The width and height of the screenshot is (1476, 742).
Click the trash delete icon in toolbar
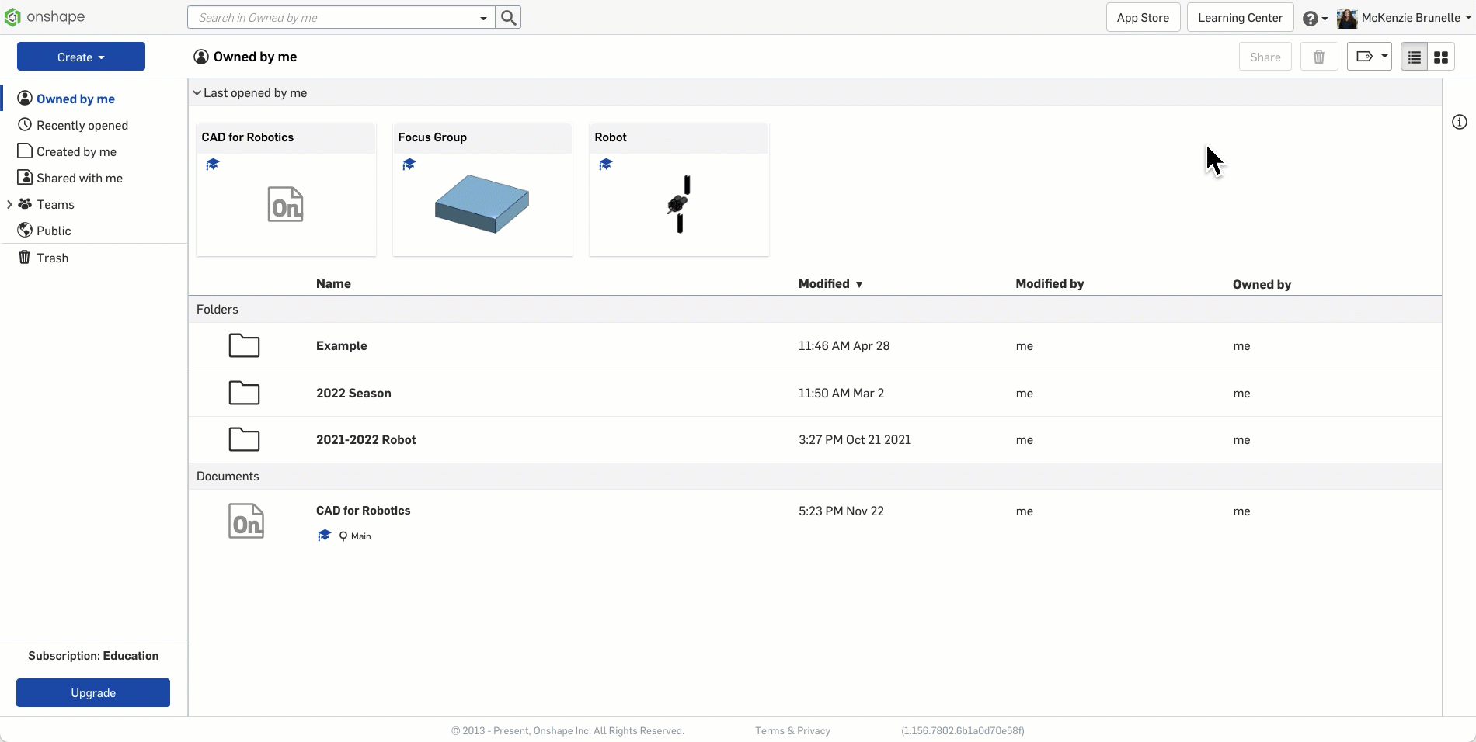click(1318, 57)
